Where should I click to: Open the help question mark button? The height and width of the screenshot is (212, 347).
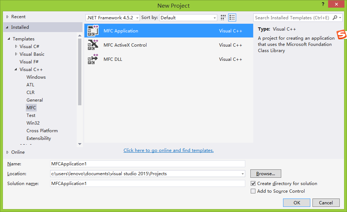tap(323, 4)
